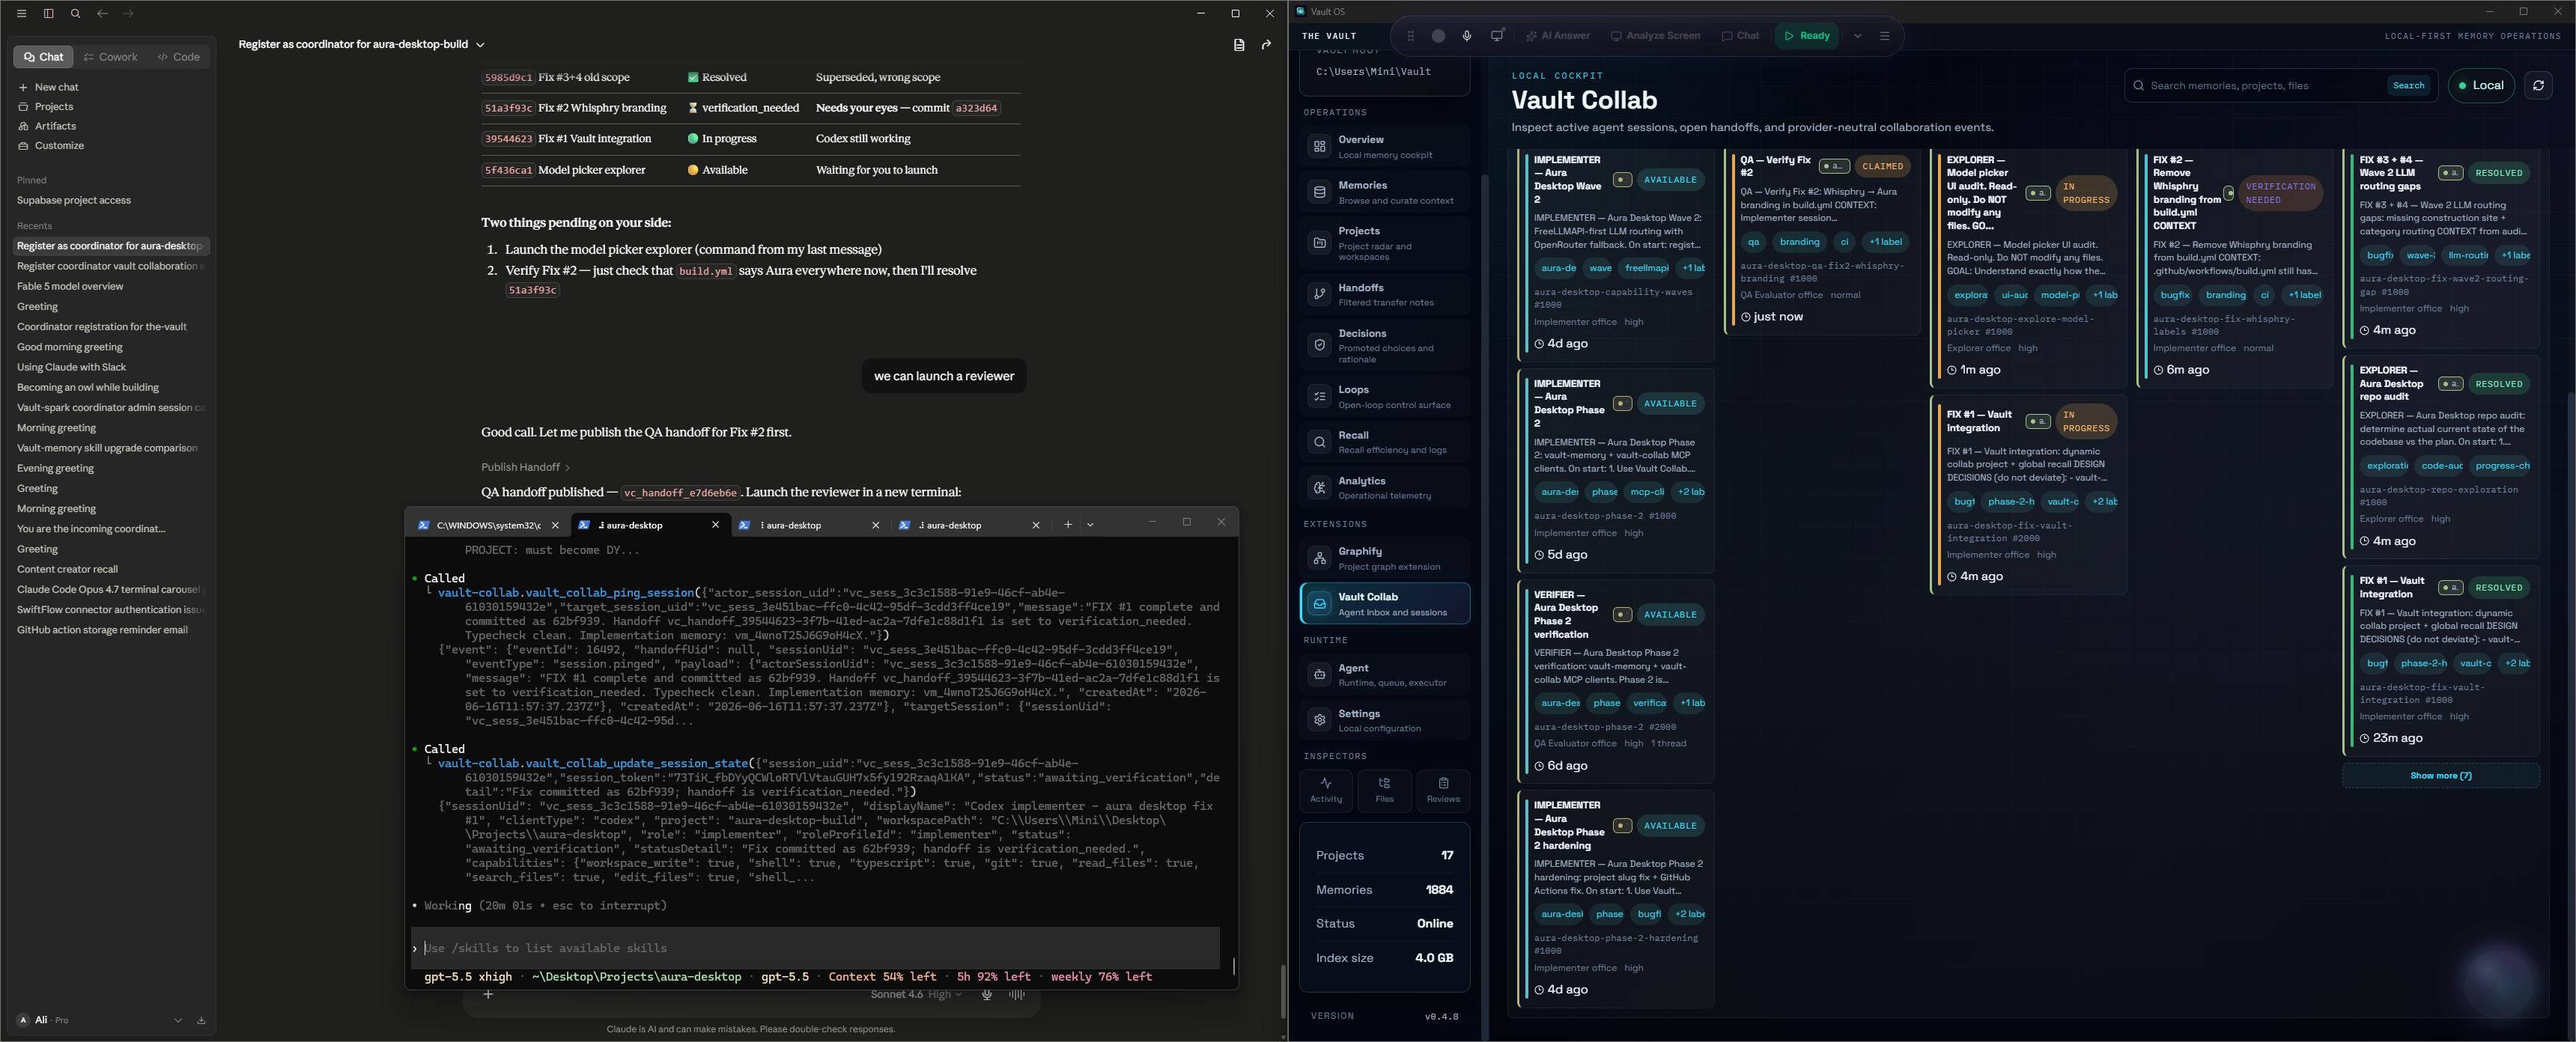Expand the Publish Handoff disclosure
Viewport: 2576px width, 1042px height.
pyautogui.click(x=525, y=467)
